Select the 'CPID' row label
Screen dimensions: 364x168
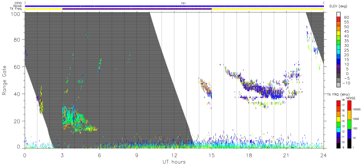click(18, 3)
